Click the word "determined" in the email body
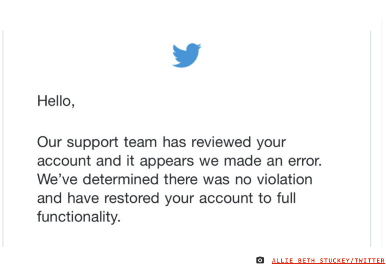The image size is (386, 268). tap(120, 179)
